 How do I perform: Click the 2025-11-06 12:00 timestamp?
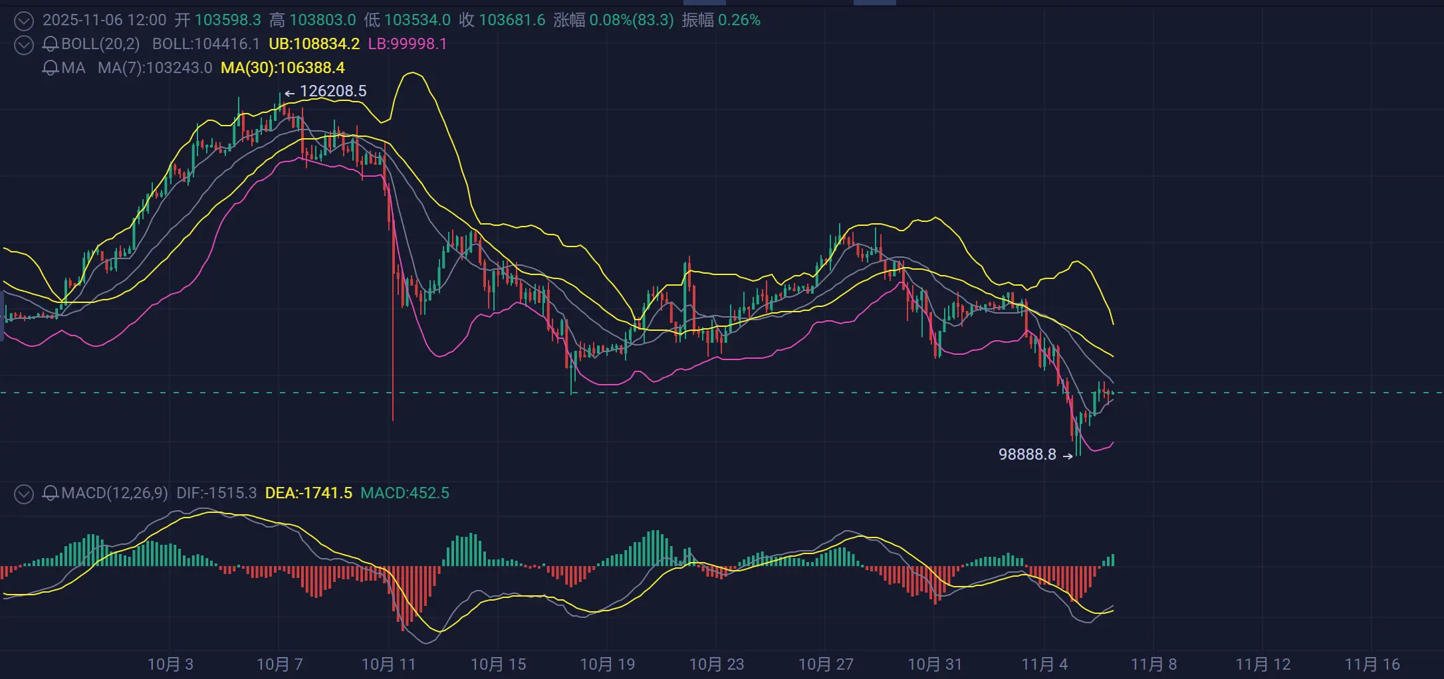tap(104, 20)
